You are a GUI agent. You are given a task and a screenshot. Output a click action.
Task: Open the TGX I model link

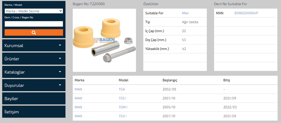(123, 116)
